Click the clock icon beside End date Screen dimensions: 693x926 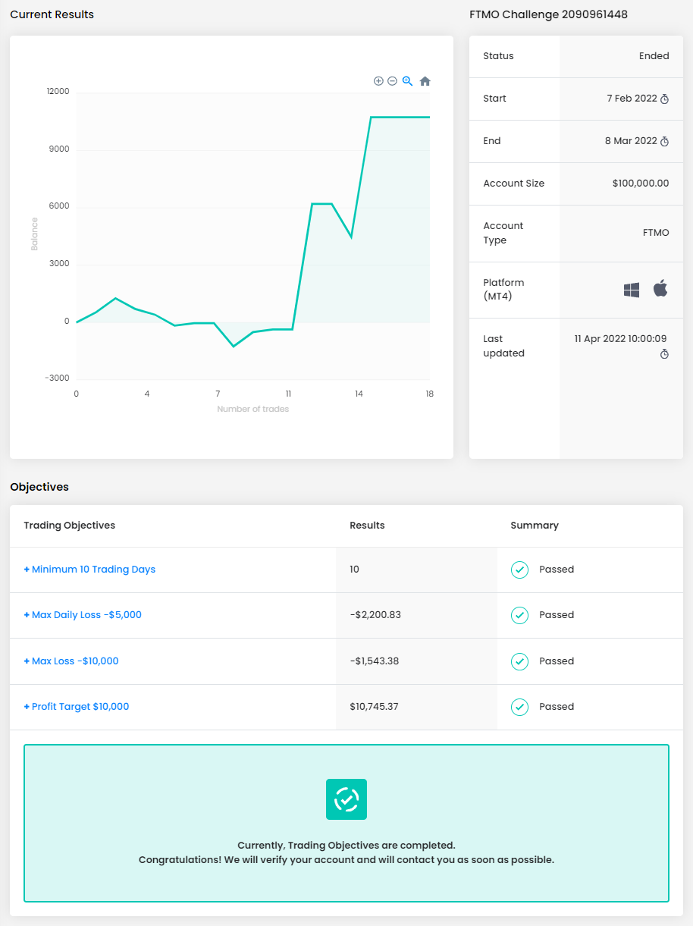[x=664, y=141]
